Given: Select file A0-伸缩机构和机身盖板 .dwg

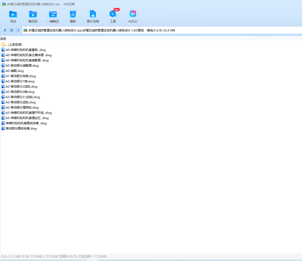Looking at the screenshot, I should click(x=24, y=50).
